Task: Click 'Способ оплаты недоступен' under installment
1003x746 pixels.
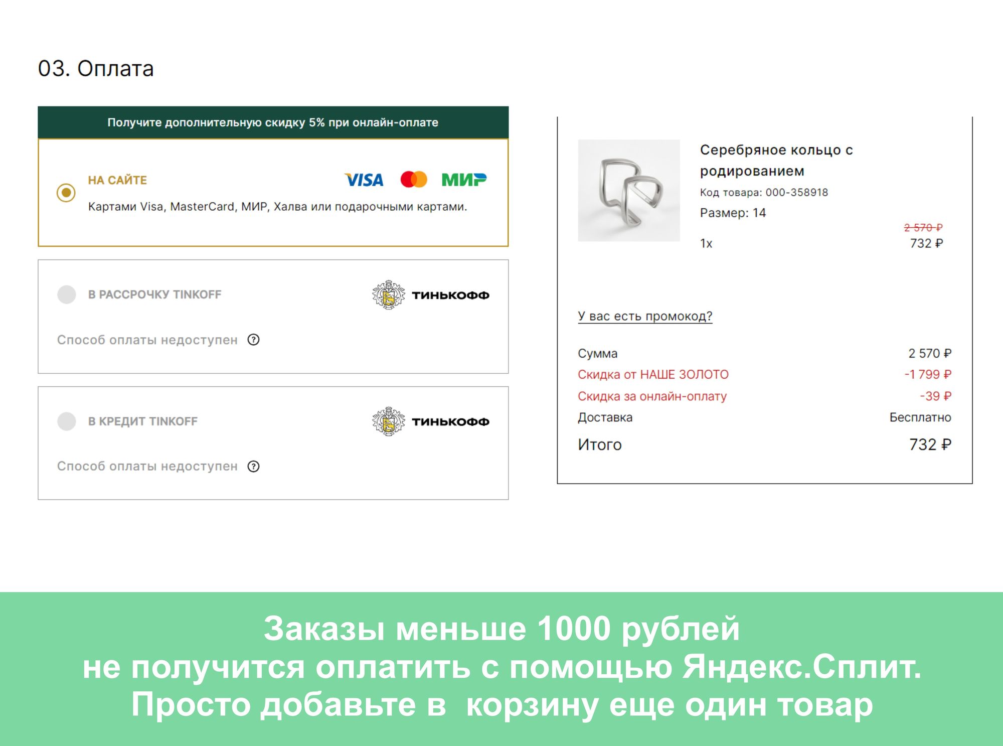Action: [x=147, y=340]
